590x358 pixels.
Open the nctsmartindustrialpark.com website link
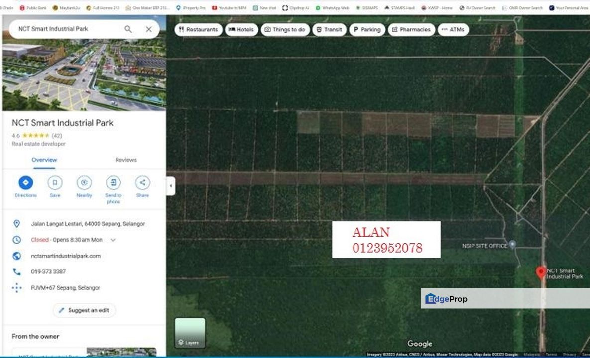pos(66,256)
